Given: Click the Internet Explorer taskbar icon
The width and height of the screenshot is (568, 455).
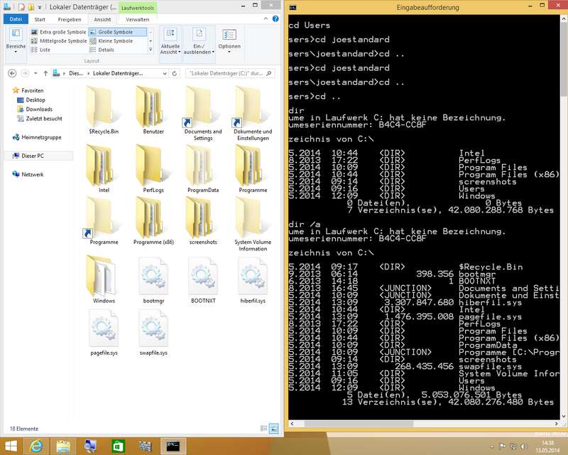Looking at the screenshot, I should coord(35,446).
